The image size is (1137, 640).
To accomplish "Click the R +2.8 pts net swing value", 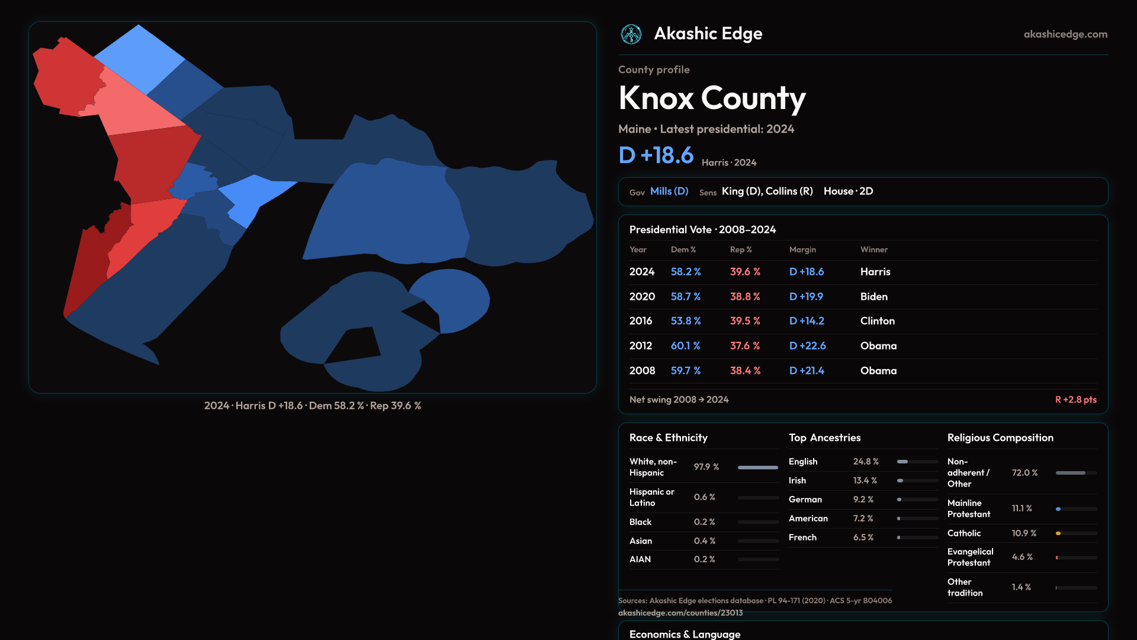I will (x=1075, y=400).
